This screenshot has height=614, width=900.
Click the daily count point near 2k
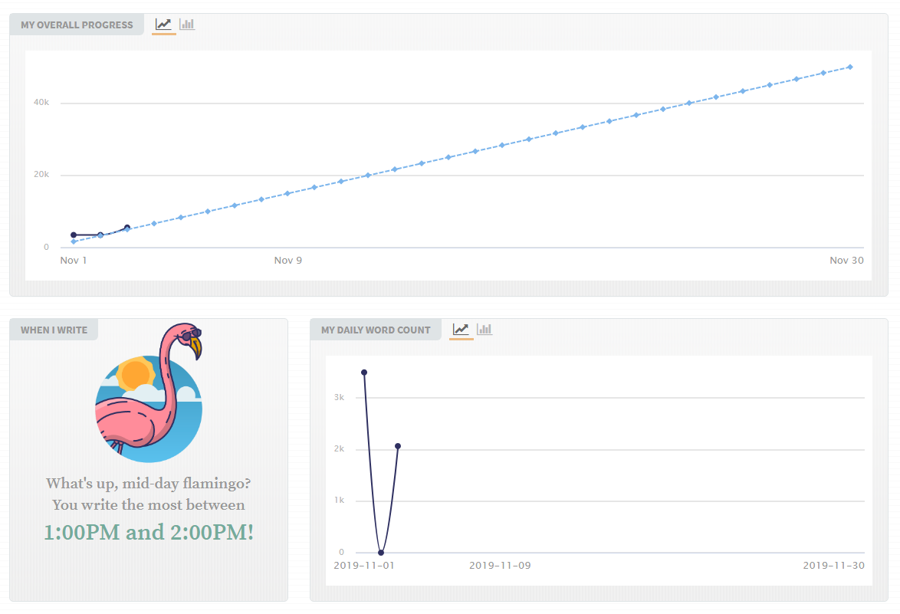pos(398,446)
